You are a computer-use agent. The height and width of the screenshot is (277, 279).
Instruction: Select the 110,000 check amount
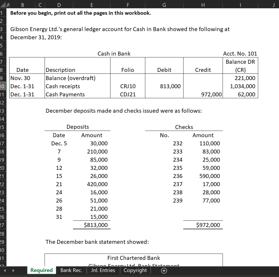[x=203, y=143]
